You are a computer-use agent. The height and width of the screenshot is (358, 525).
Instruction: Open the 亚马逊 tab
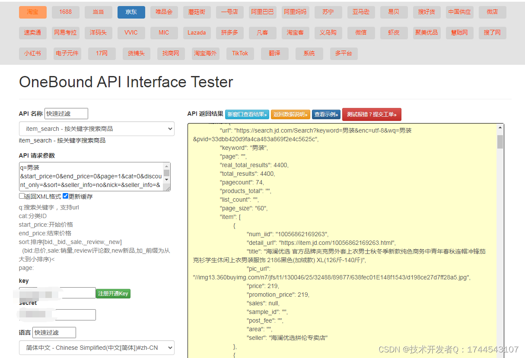click(x=361, y=12)
